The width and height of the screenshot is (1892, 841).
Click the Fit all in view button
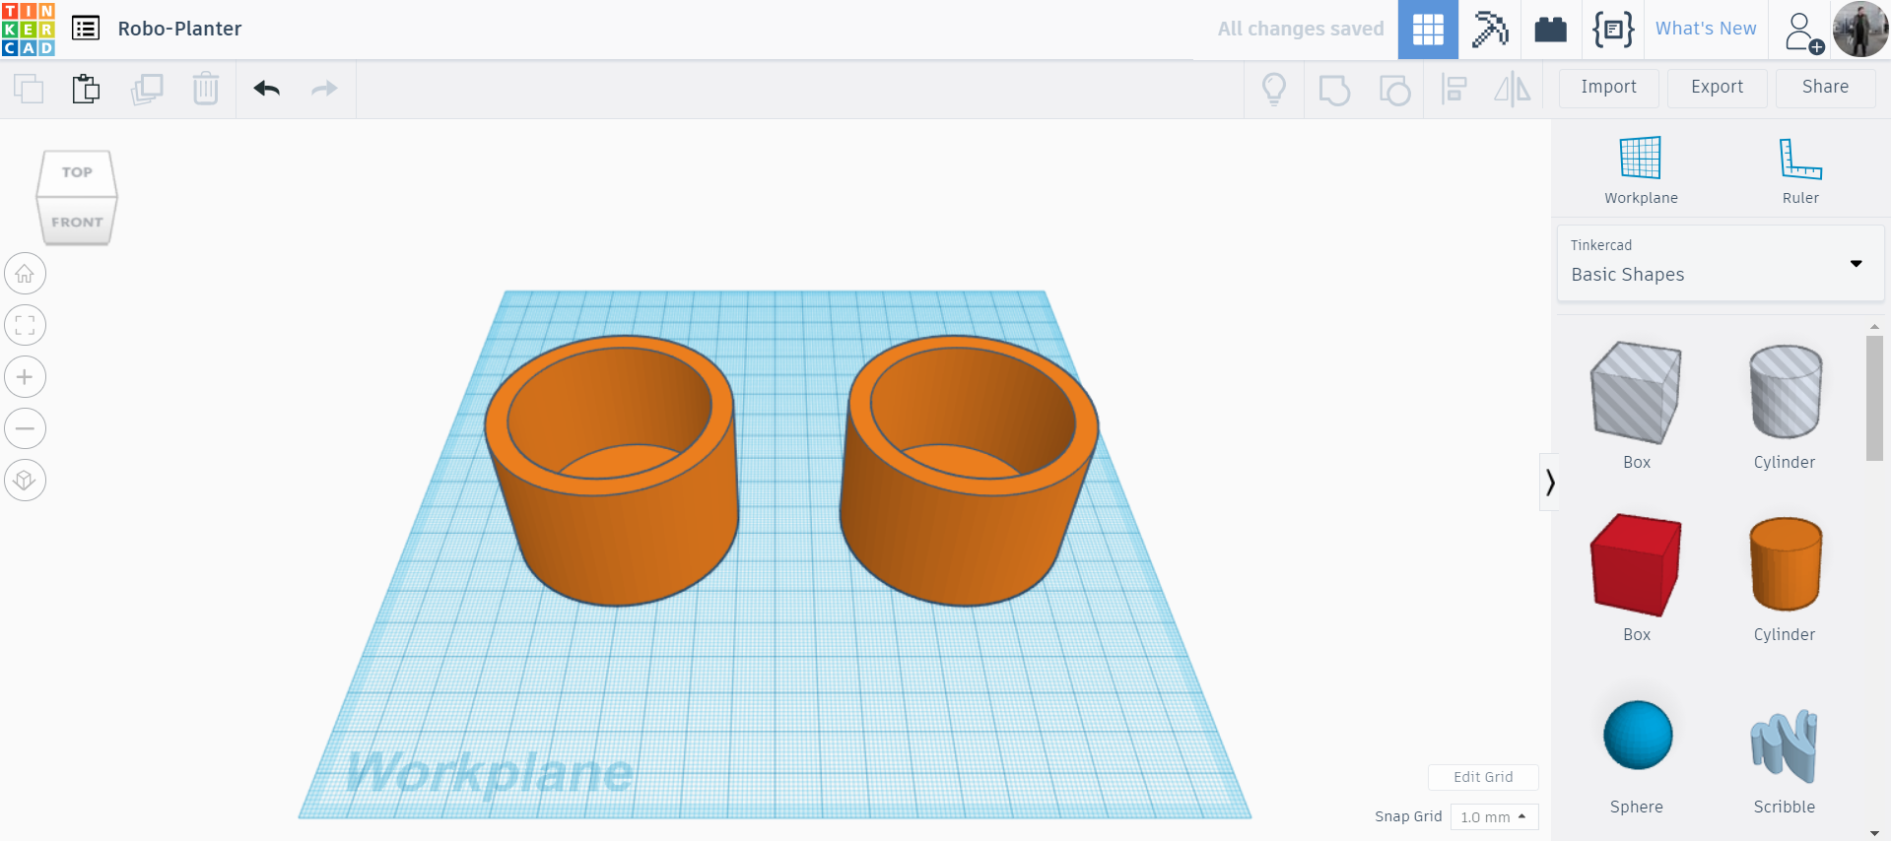tap(26, 325)
